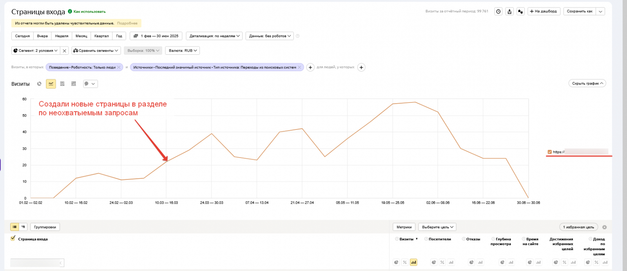The image size is (627, 271).
Task: Switch table to tree list view
Action: coord(23,227)
